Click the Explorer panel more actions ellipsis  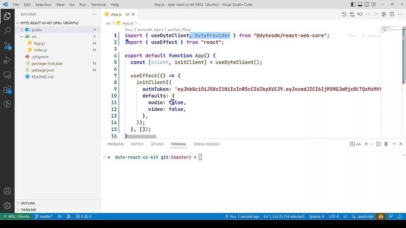click(95, 15)
